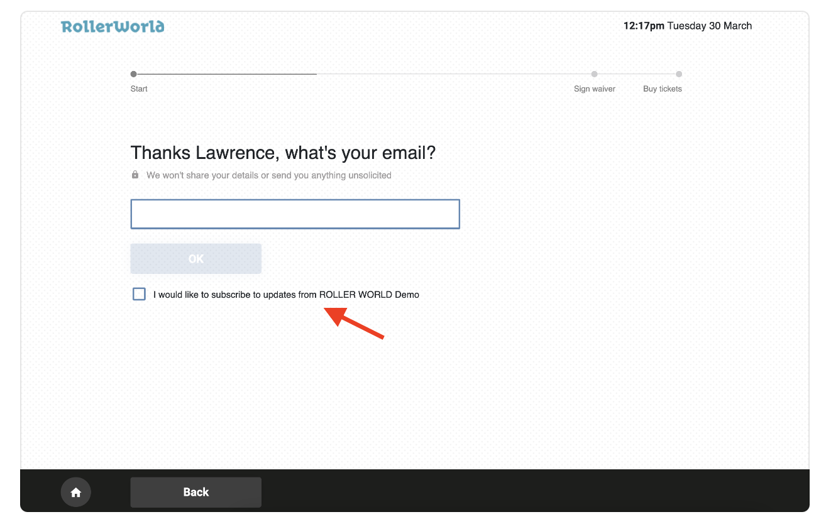This screenshot has width=826, height=529.
Task: Click the 12:17pm clock time
Action: click(x=644, y=26)
